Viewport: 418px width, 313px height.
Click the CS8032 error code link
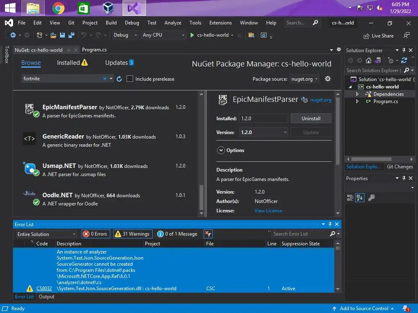44,289
